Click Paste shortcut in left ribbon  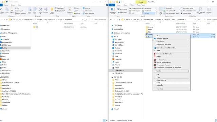(x=20, y=14)
